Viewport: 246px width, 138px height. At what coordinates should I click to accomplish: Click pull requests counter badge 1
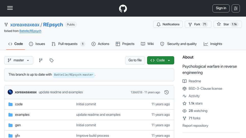(83, 44)
